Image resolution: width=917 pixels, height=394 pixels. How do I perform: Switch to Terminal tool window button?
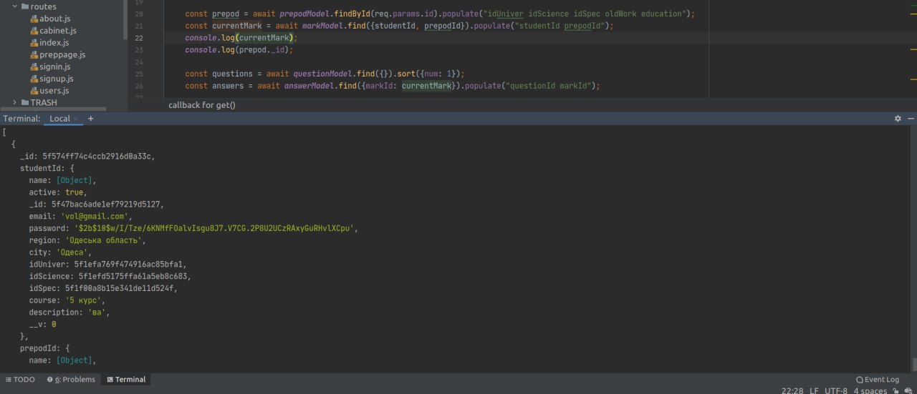[x=126, y=380]
